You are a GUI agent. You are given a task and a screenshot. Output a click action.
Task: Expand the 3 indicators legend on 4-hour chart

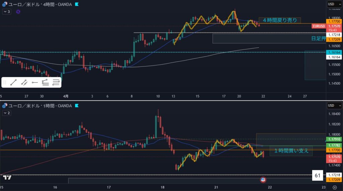tap(7, 12)
